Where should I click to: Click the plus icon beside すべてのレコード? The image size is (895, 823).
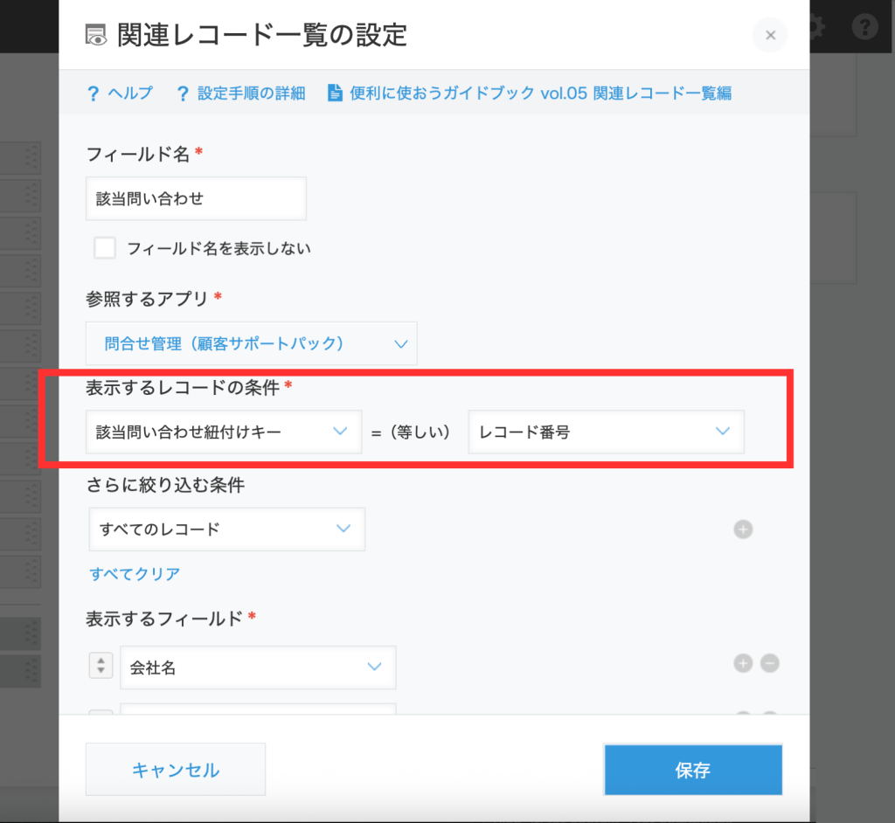click(743, 529)
